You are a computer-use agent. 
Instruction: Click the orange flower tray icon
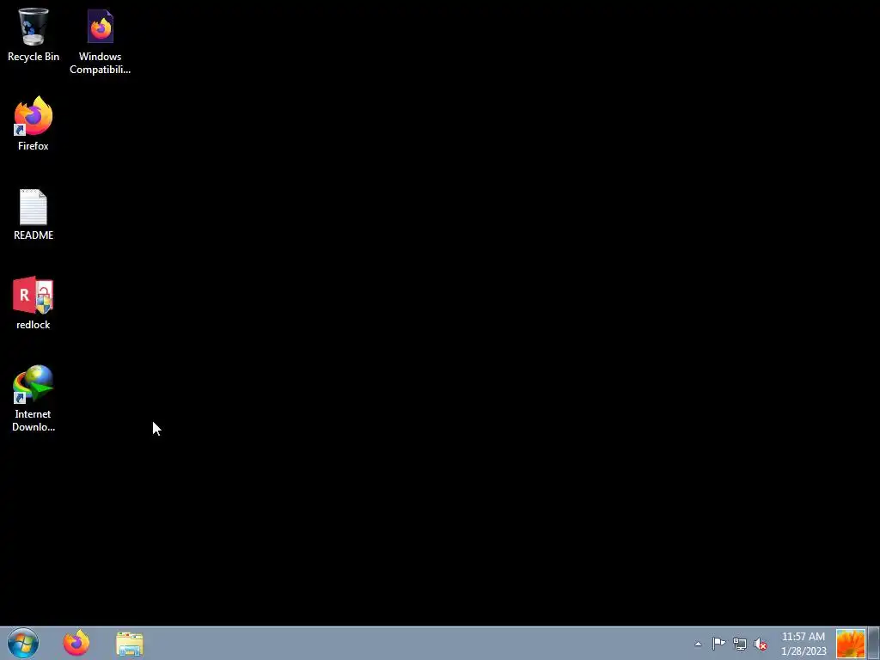coord(851,644)
